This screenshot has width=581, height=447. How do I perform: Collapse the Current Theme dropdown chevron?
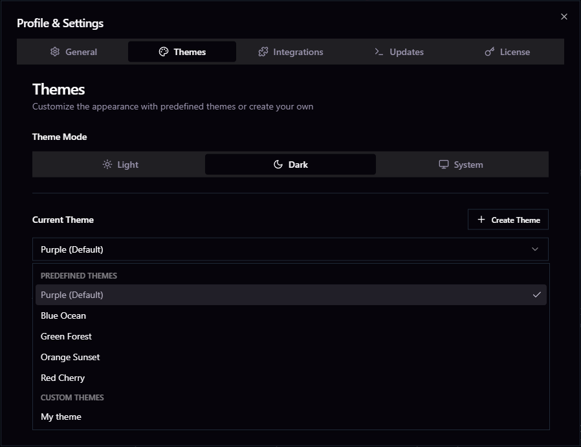coord(535,249)
